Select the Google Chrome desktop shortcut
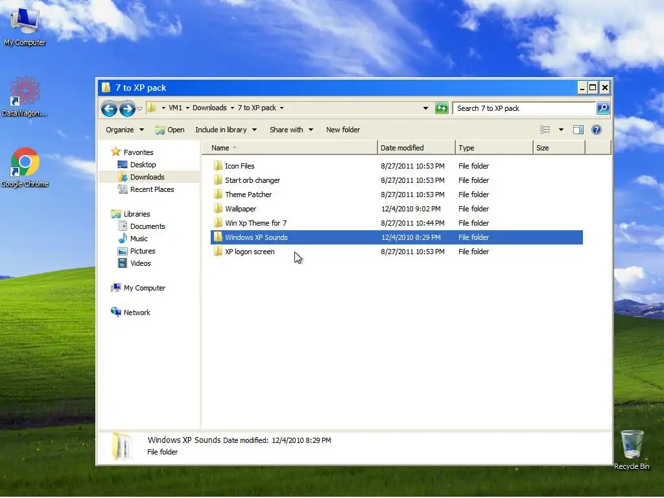The width and height of the screenshot is (664, 498). pyautogui.click(x=25, y=167)
